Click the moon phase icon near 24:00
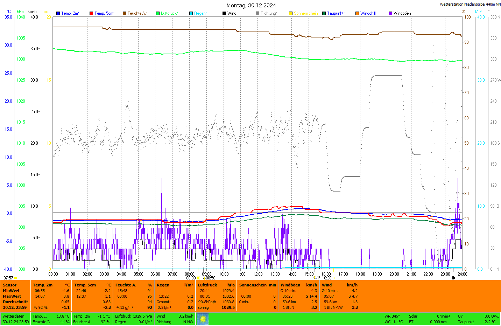This screenshot has width=501, height=326. click(453, 278)
